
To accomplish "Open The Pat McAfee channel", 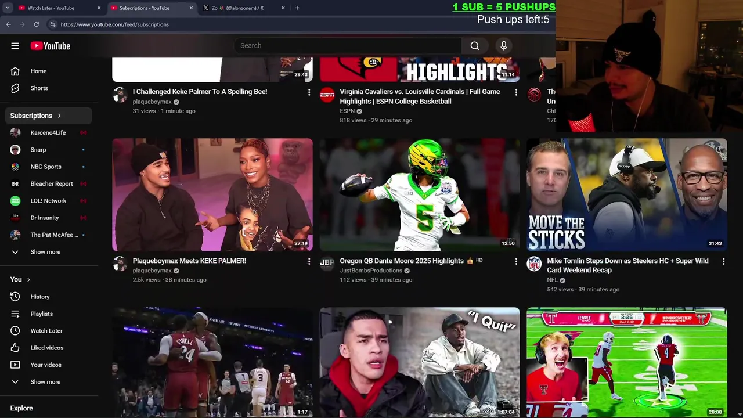I will [48, 235].
